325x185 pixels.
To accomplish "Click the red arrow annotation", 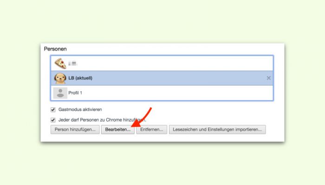I will click(x=142, y=117).
